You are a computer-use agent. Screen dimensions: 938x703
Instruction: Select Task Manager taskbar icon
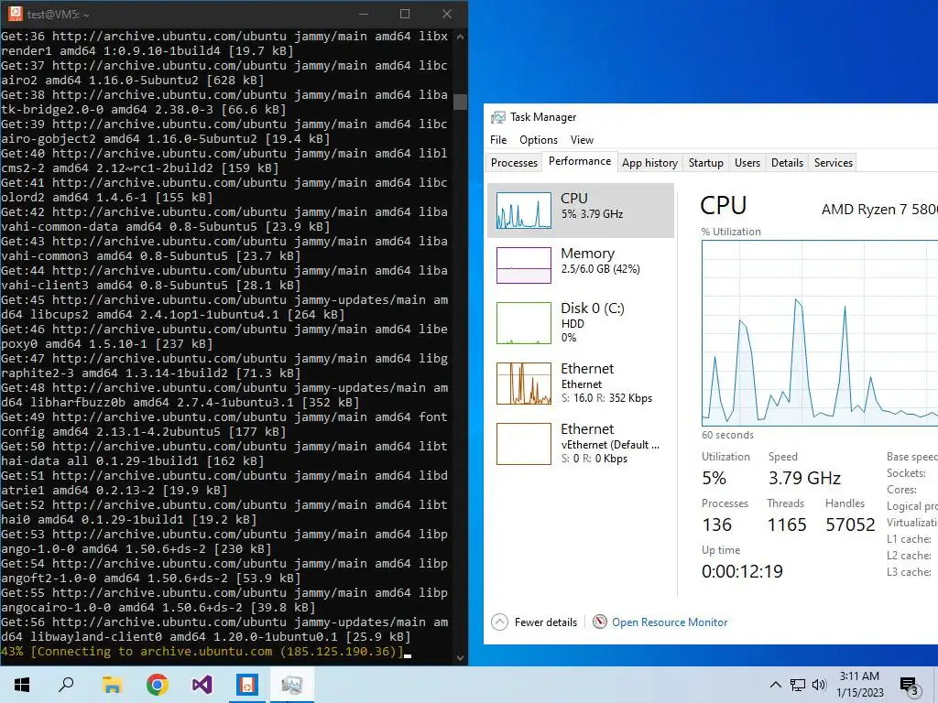coord(291,685)
